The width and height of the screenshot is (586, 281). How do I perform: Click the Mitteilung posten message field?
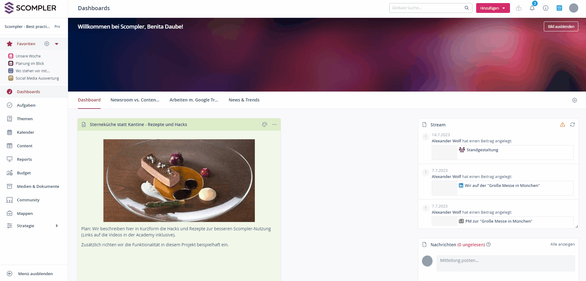pyautogui.click(x=506, y=263)
